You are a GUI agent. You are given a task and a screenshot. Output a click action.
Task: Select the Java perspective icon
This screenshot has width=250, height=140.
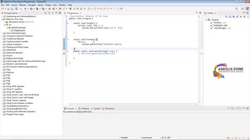coord(247,9)
